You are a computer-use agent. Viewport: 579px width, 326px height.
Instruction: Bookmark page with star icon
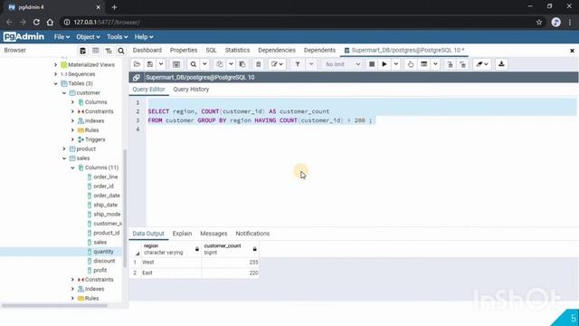(x=539, y=22)
